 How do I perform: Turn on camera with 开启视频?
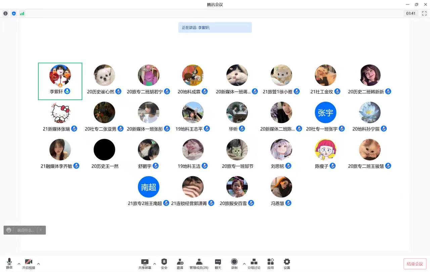(29, 264)
